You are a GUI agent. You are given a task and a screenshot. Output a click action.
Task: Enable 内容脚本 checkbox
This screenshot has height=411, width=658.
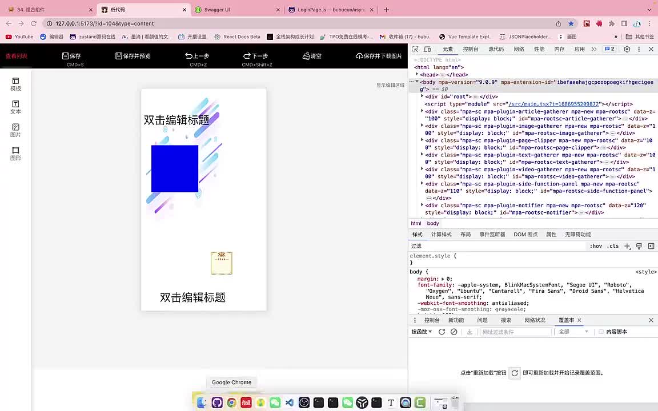click(x=601, y=332)
